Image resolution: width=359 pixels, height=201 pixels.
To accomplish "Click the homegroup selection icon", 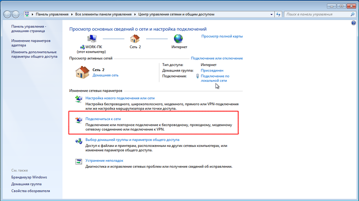I will pyautogui.click(x=79, y=141).
